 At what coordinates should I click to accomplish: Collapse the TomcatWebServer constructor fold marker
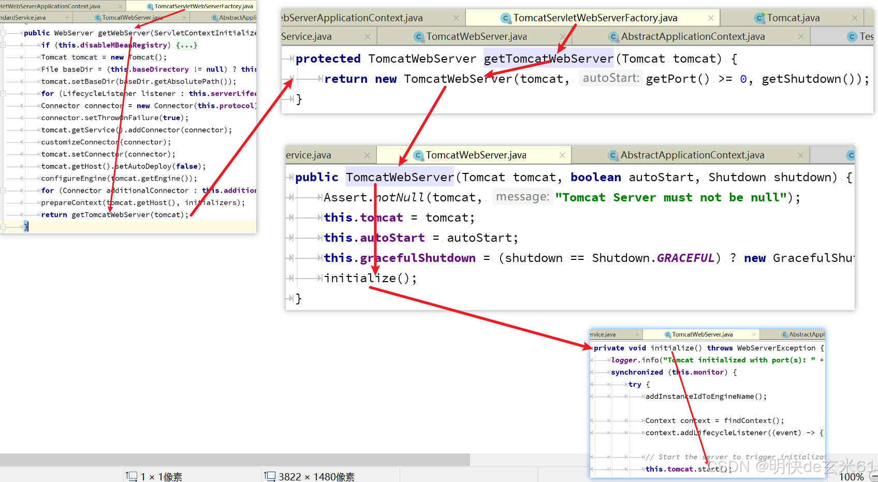[x=290, y=178]
